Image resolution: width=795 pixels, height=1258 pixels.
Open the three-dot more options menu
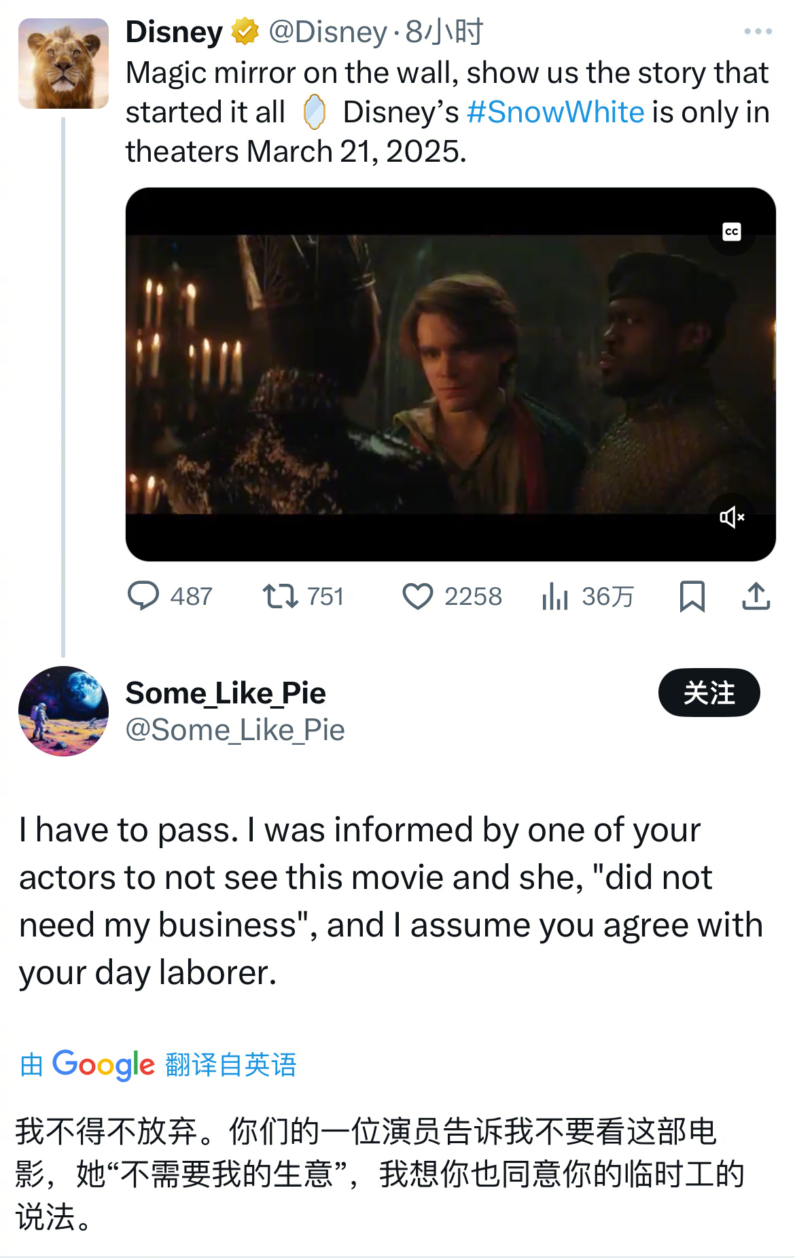(758, 31)
